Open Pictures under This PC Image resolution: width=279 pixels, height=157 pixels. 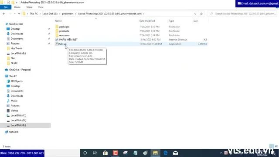(15, 106)
